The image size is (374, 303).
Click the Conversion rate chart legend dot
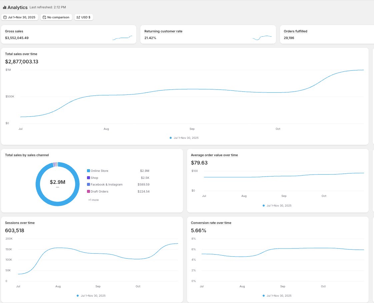coord(264,296)
